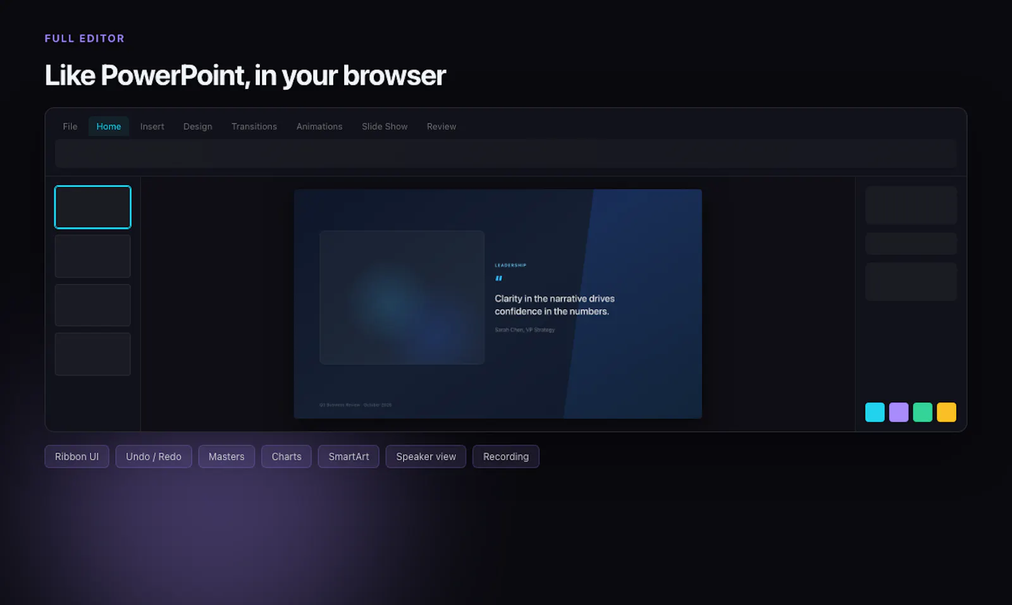Switch to Slide Show tab
This screenshot has height=605, width=1012.
385,126
